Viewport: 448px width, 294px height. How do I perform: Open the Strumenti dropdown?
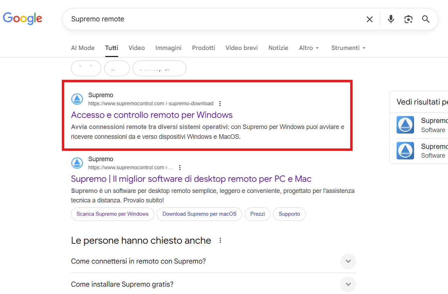(348, 48)
